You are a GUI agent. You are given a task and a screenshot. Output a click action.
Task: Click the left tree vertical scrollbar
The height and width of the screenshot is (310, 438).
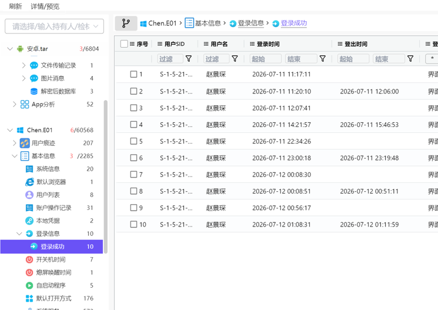[x=106, y=176]
